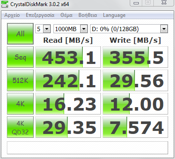Open the Επεξεργασία menu
175x159 pixels.
tap(40, 15)
